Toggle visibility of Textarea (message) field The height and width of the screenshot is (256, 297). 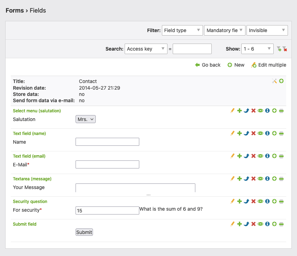[x=260, y=179]
